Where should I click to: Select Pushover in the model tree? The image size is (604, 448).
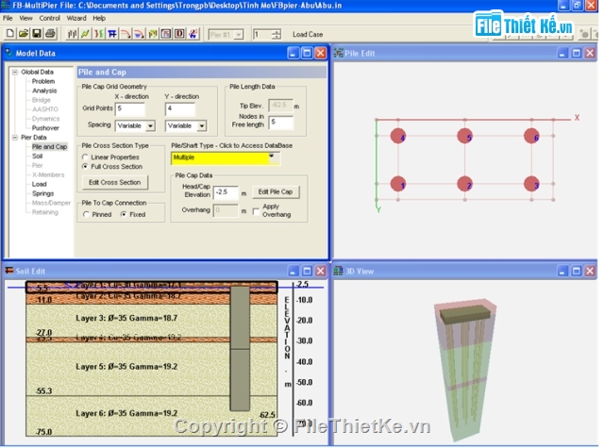coord(45,127)
